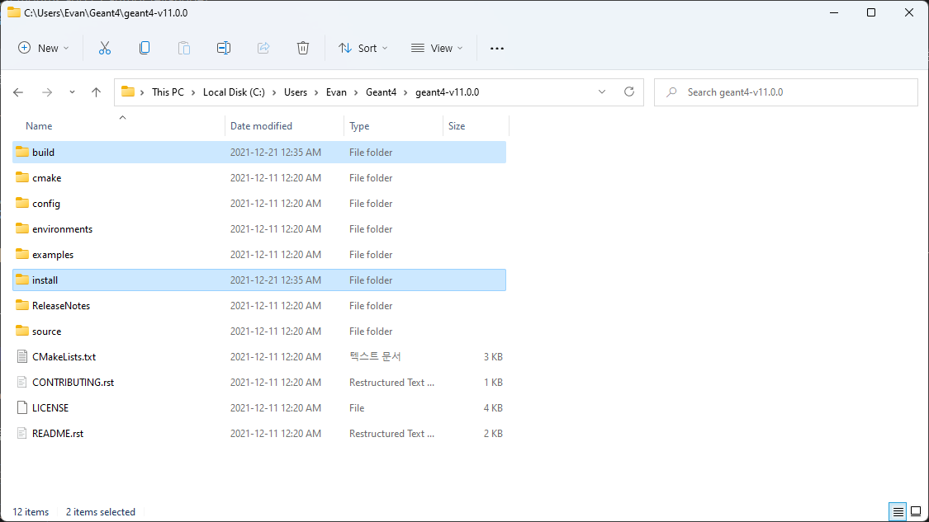Select the CMakeLists.txt file
The height and width of the screenshot is (522, 929).
tap(64, 357)
